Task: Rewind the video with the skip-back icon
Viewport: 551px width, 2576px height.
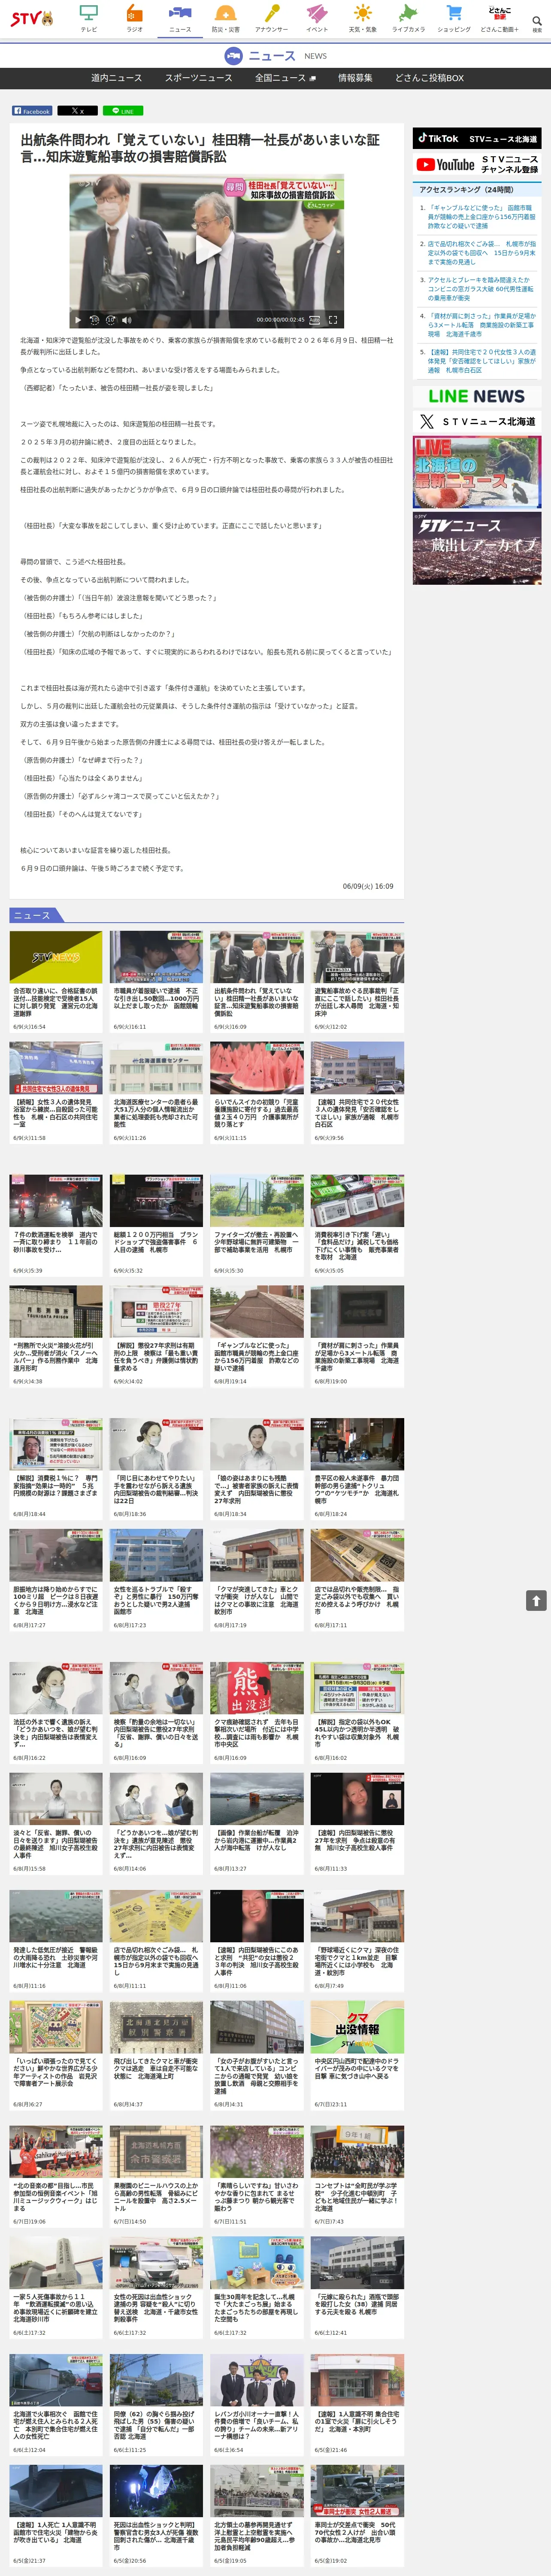Action: point(94,320)
